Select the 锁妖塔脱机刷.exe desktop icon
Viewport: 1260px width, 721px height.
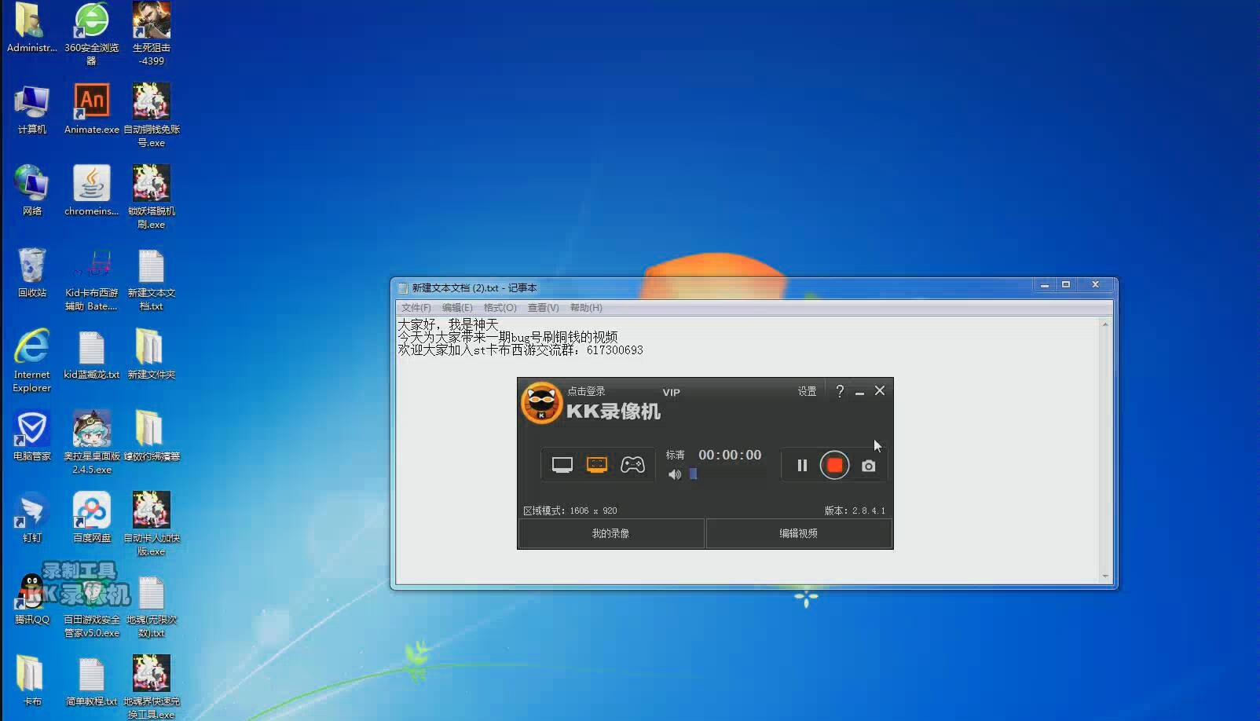click(x=152, y=197)
